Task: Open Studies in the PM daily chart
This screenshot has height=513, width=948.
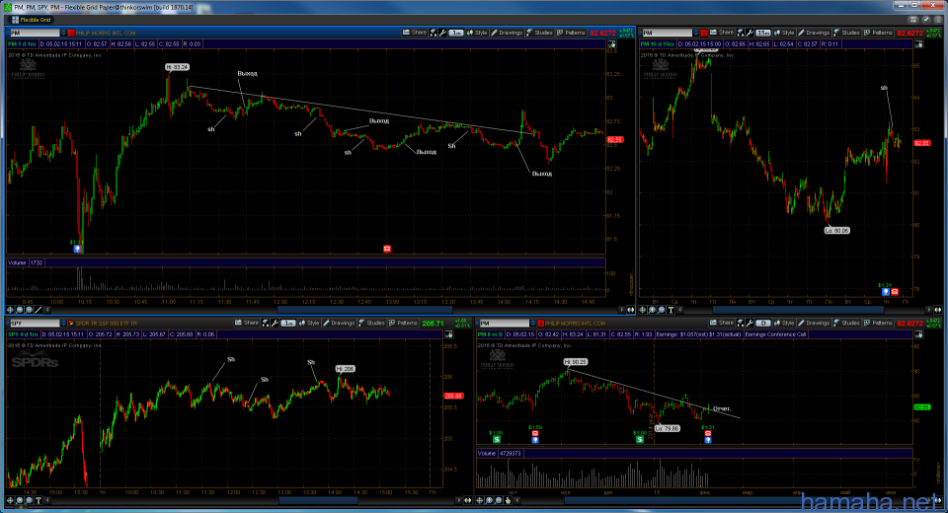Action: 846,324
